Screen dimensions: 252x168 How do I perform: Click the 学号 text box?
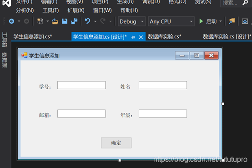81,85
